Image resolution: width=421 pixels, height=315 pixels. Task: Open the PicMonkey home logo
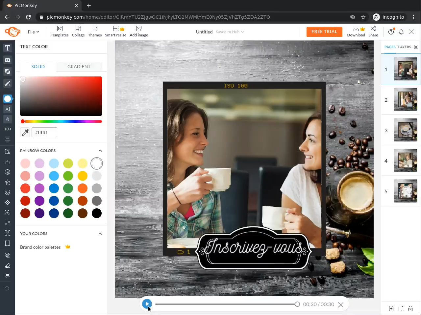tap(12, 32)
